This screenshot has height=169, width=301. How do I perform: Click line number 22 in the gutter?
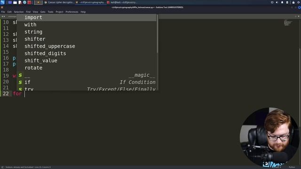[6, 94]
